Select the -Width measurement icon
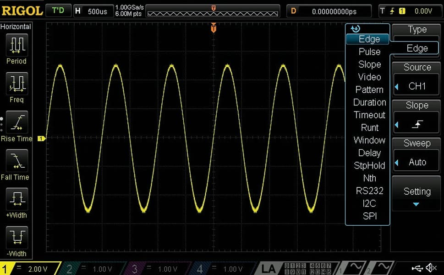The height and width of the screenshot is (275, 444). click(x=16, y=237)
